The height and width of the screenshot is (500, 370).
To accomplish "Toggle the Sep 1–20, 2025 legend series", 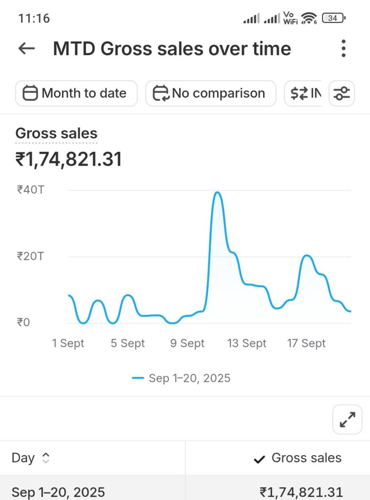I will click(x=181, y=378).
